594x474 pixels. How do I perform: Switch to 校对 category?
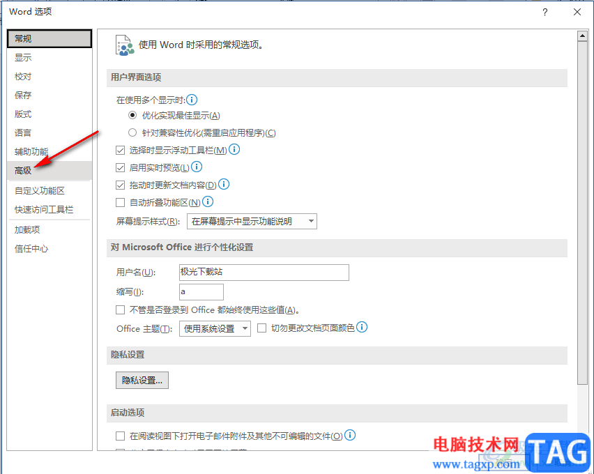pyautogui.click(x=49, y=77)
